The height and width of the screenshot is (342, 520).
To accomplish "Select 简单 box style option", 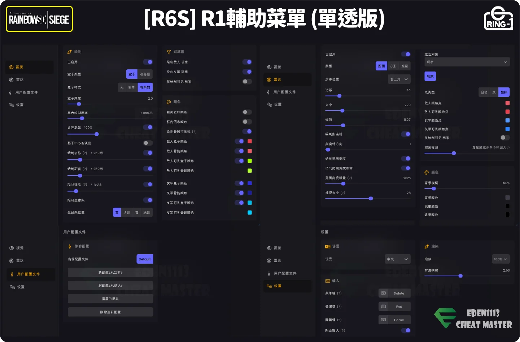I will coord(131,87).
